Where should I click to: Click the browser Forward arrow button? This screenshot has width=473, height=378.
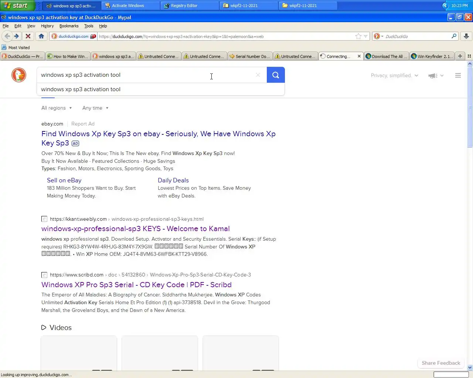pos(16,36)
